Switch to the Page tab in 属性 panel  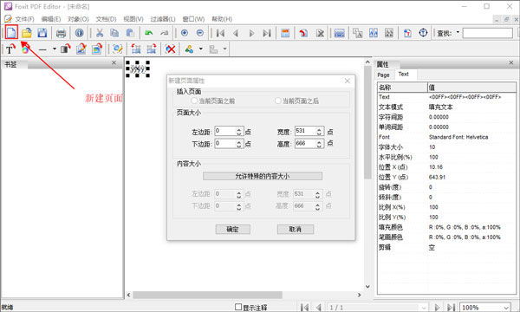point(383,75)
